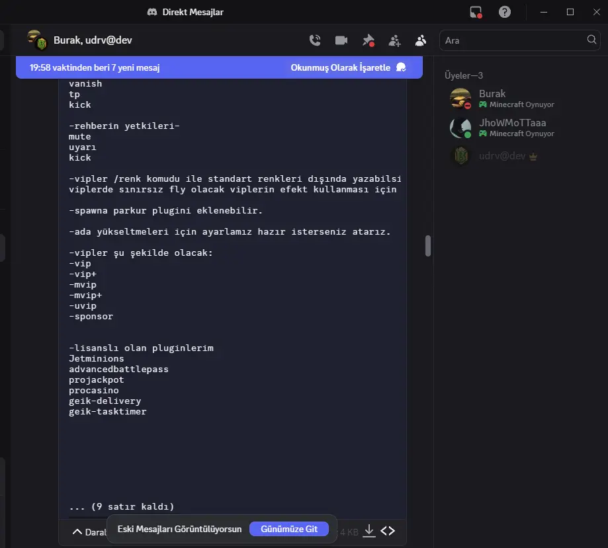Click the text 'procasino'

pos(93,390)
